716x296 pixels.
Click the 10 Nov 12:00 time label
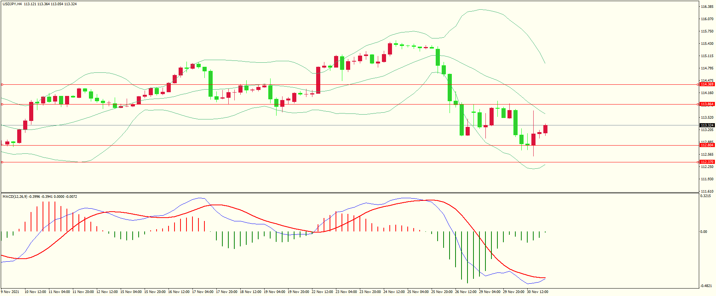36,292
